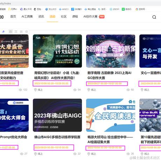Click the 全民阅读活动 banner thumbnail

tap(111, 115)
